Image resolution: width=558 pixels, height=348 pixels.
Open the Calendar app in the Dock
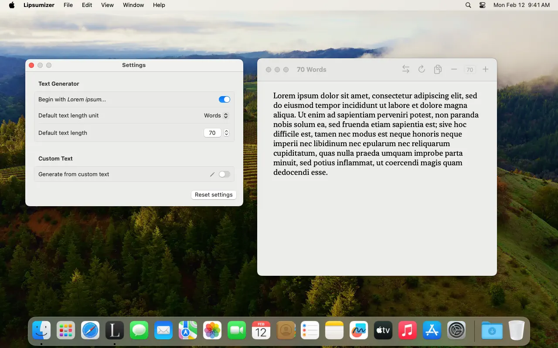261,331
